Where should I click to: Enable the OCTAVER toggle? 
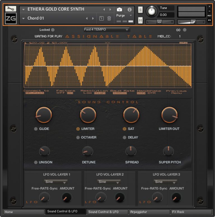pos(78,137)
